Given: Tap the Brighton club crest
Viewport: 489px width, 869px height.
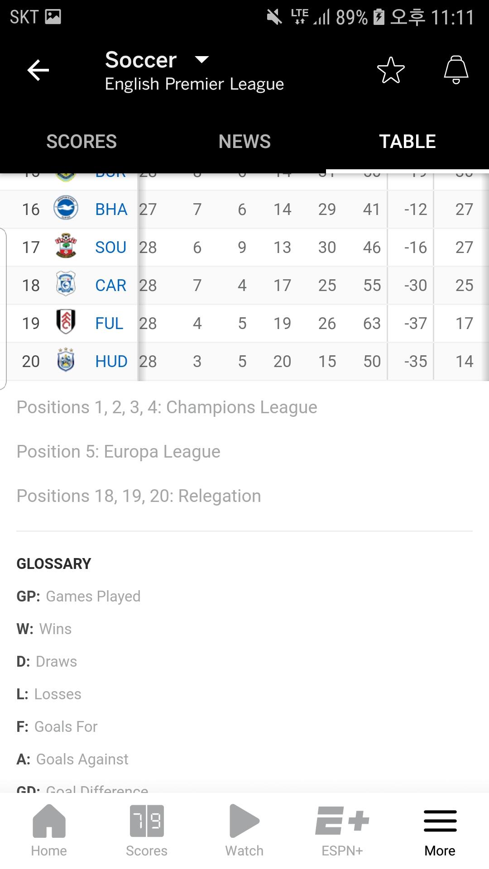Looking at the screenshot, I should click(66, 208).
